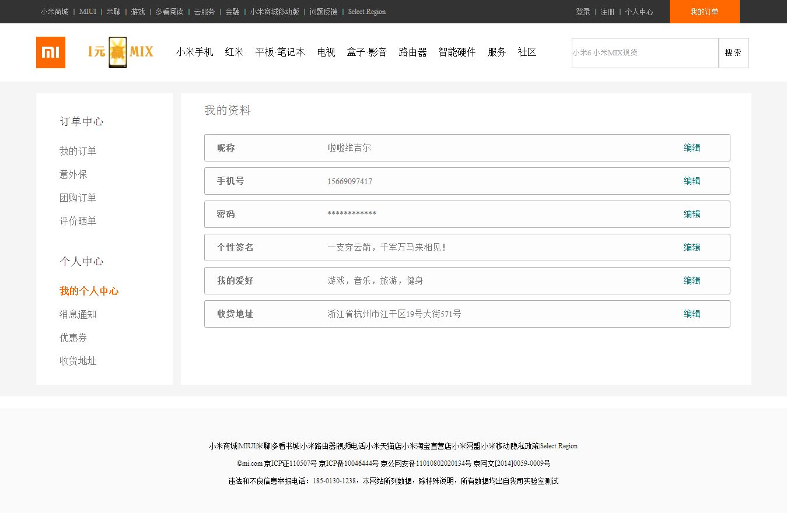Open footer link 视频电话

click(351, 446)
